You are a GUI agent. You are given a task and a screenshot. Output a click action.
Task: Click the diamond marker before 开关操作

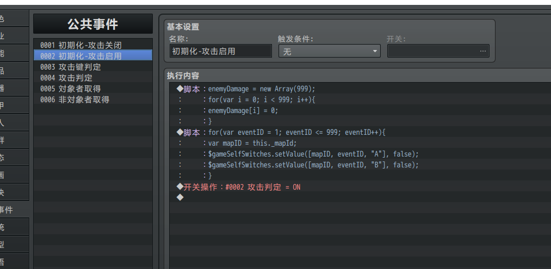[180, 186]
